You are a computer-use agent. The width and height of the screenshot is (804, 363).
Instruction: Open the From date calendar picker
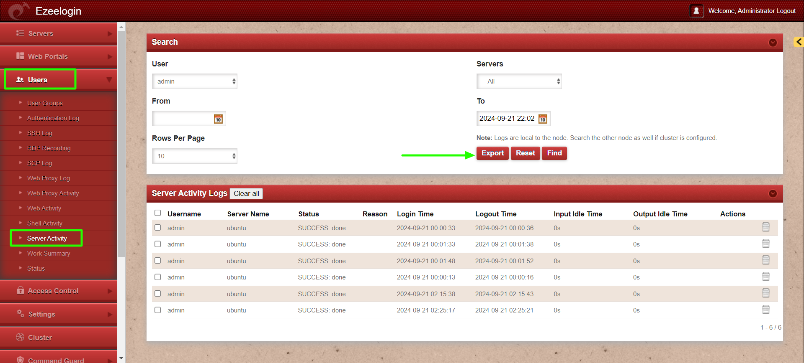coord(218,119)
